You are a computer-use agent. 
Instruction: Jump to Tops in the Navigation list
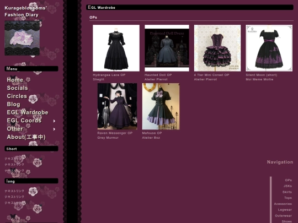288,198
